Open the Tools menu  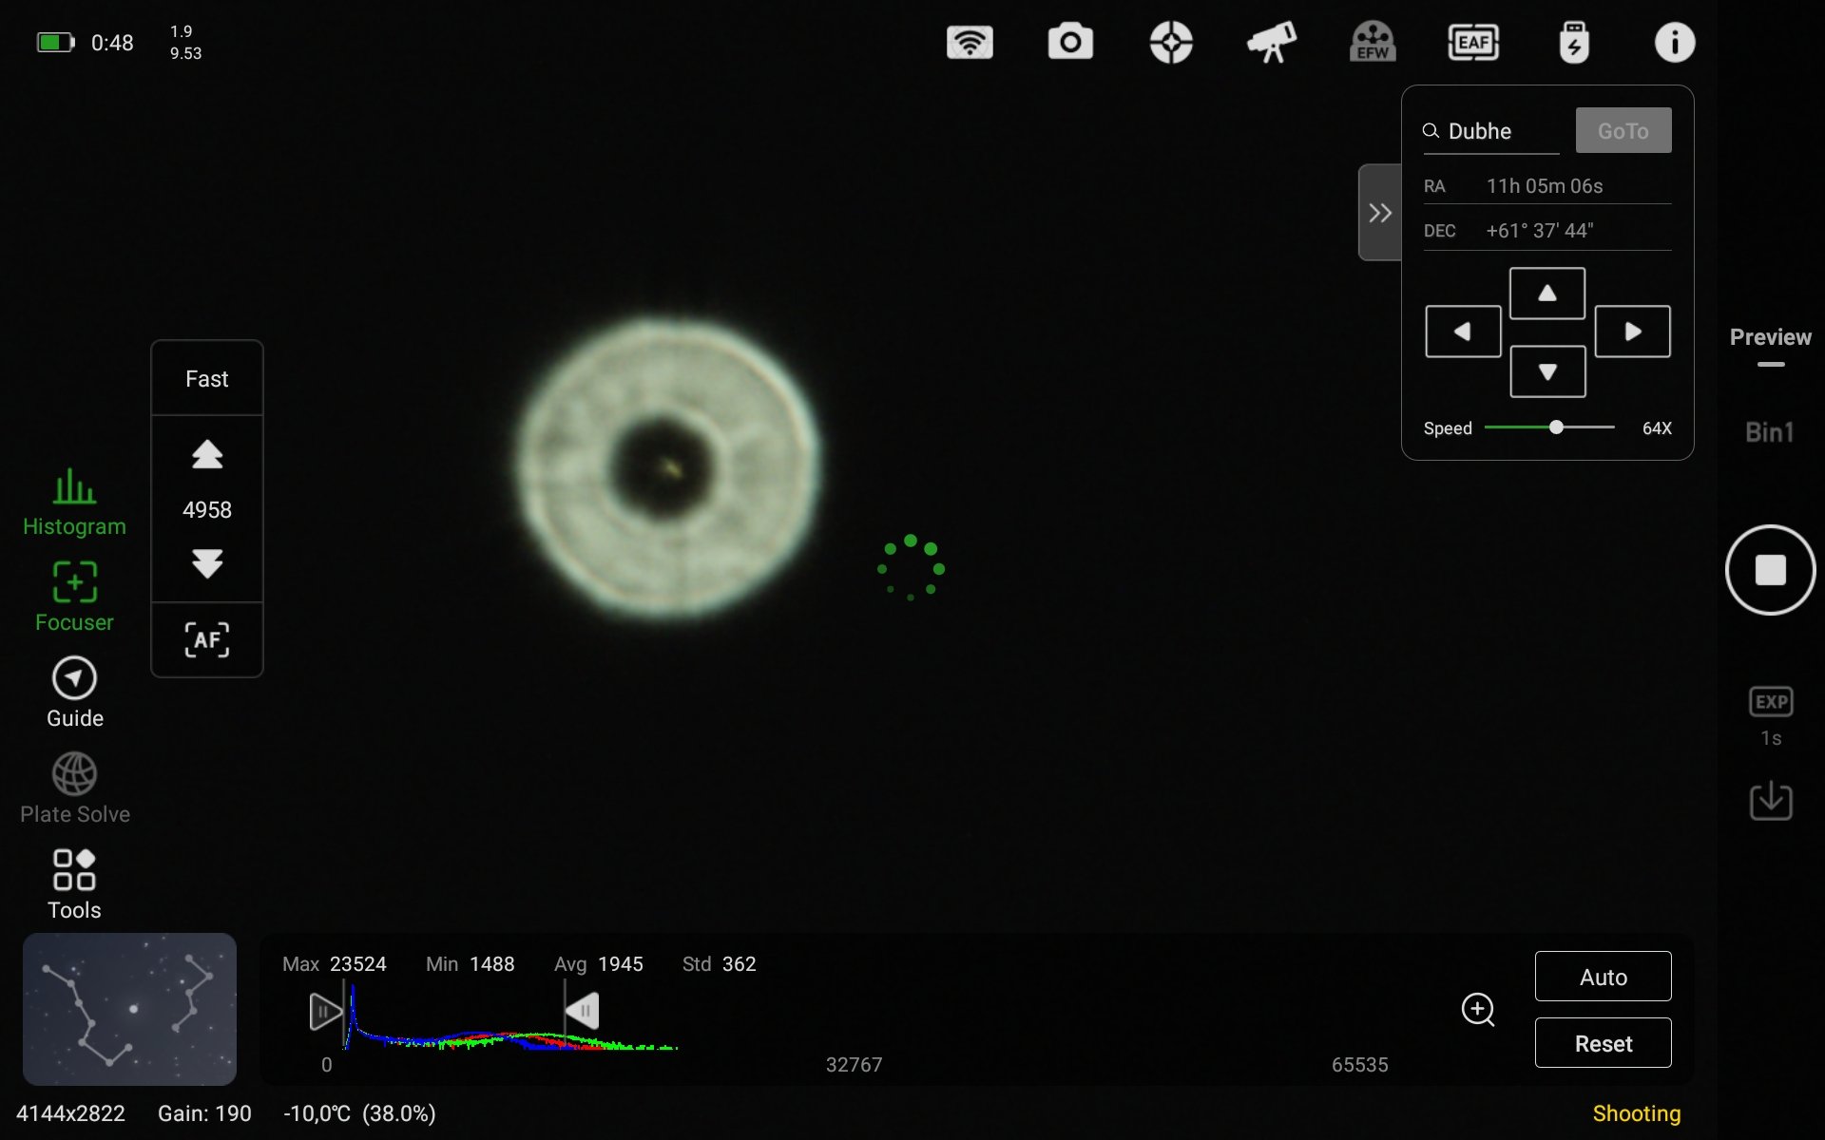74,885
